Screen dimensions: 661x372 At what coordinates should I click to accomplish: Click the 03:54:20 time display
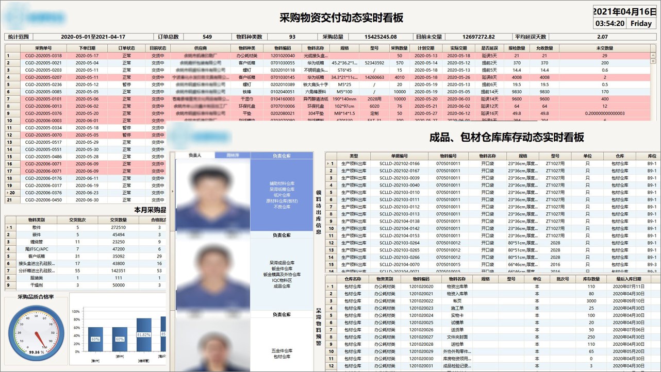(x=609, y=23)
